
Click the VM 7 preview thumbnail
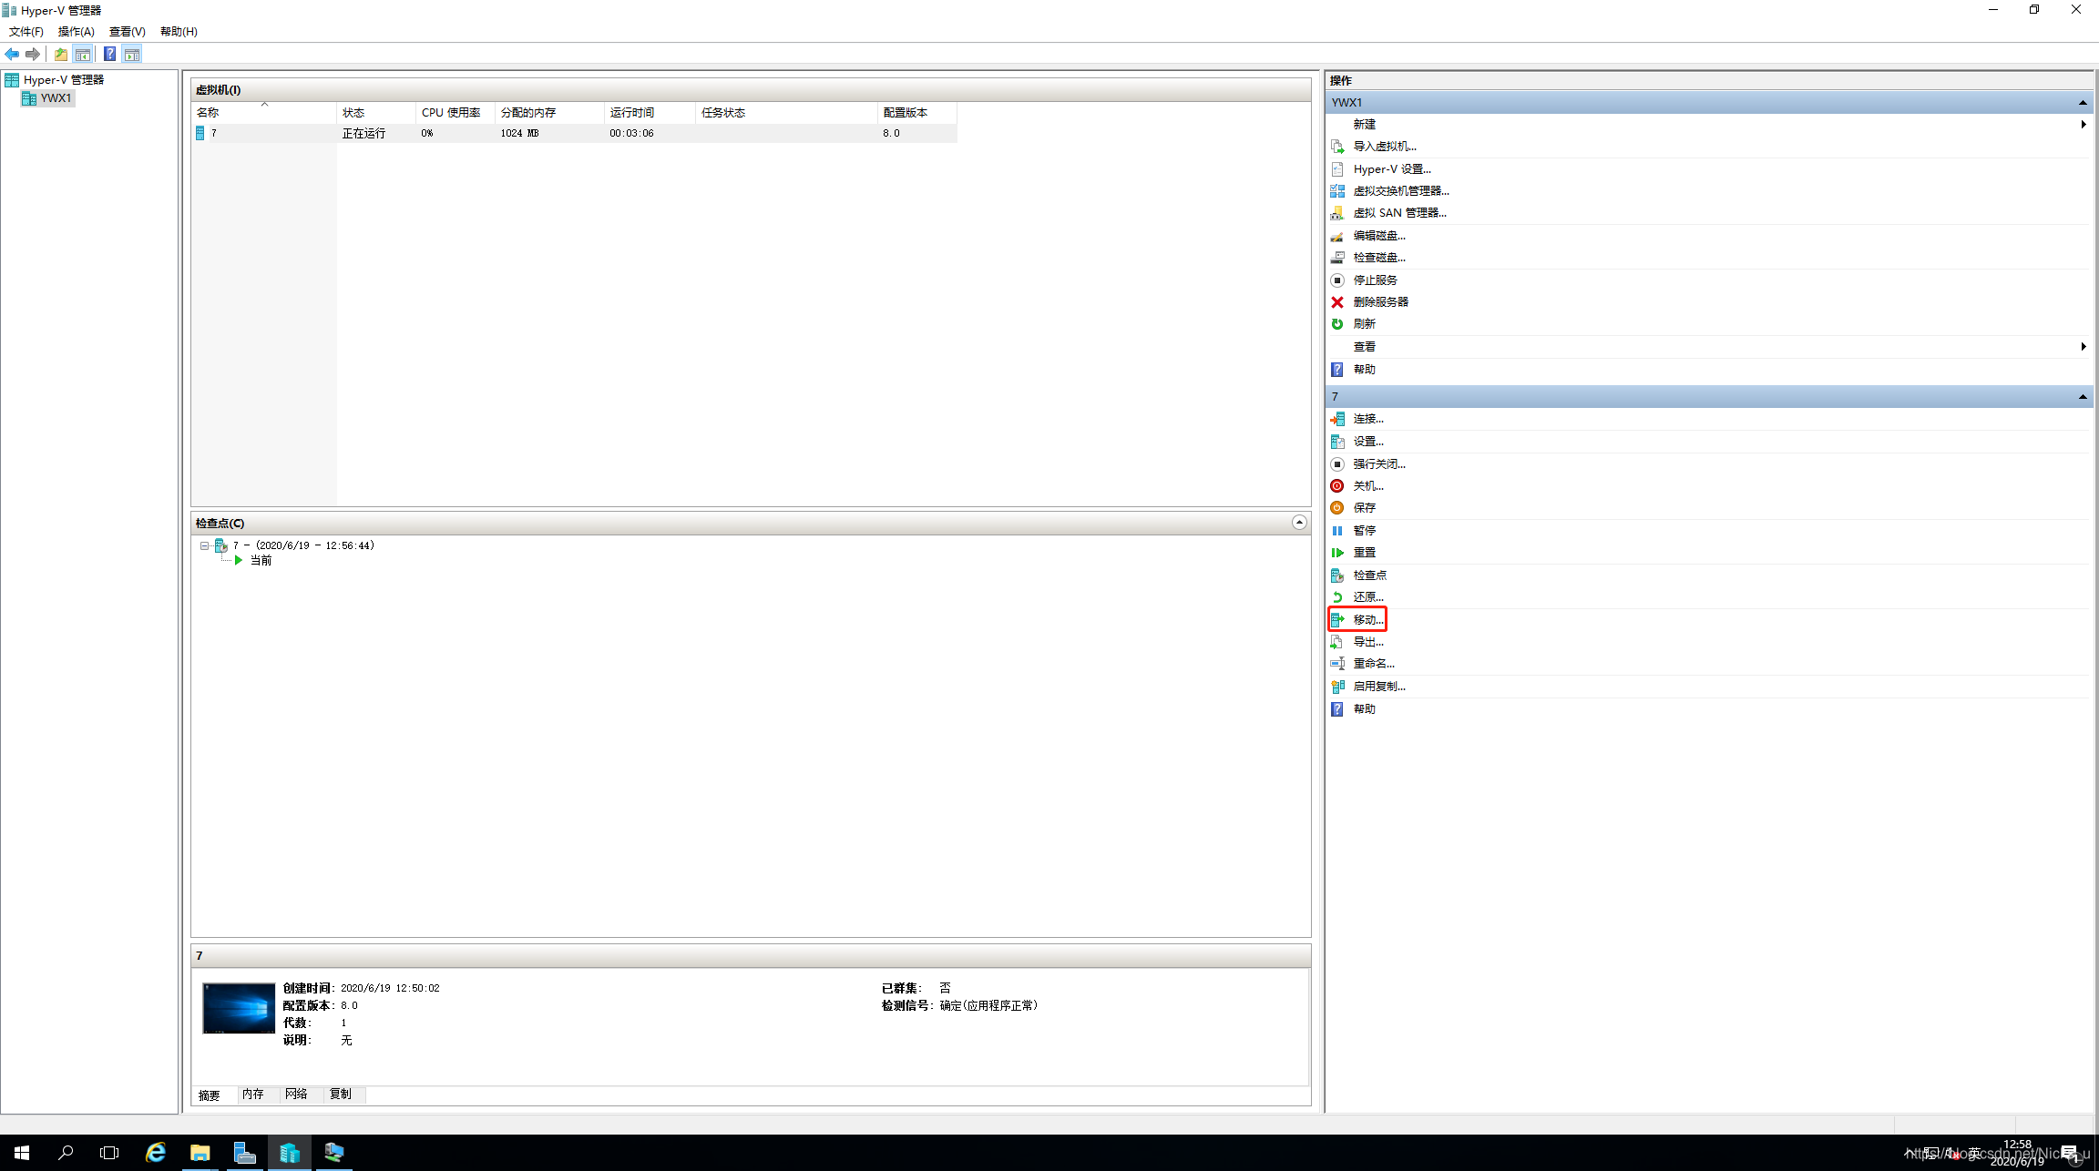click(239, 1008)
